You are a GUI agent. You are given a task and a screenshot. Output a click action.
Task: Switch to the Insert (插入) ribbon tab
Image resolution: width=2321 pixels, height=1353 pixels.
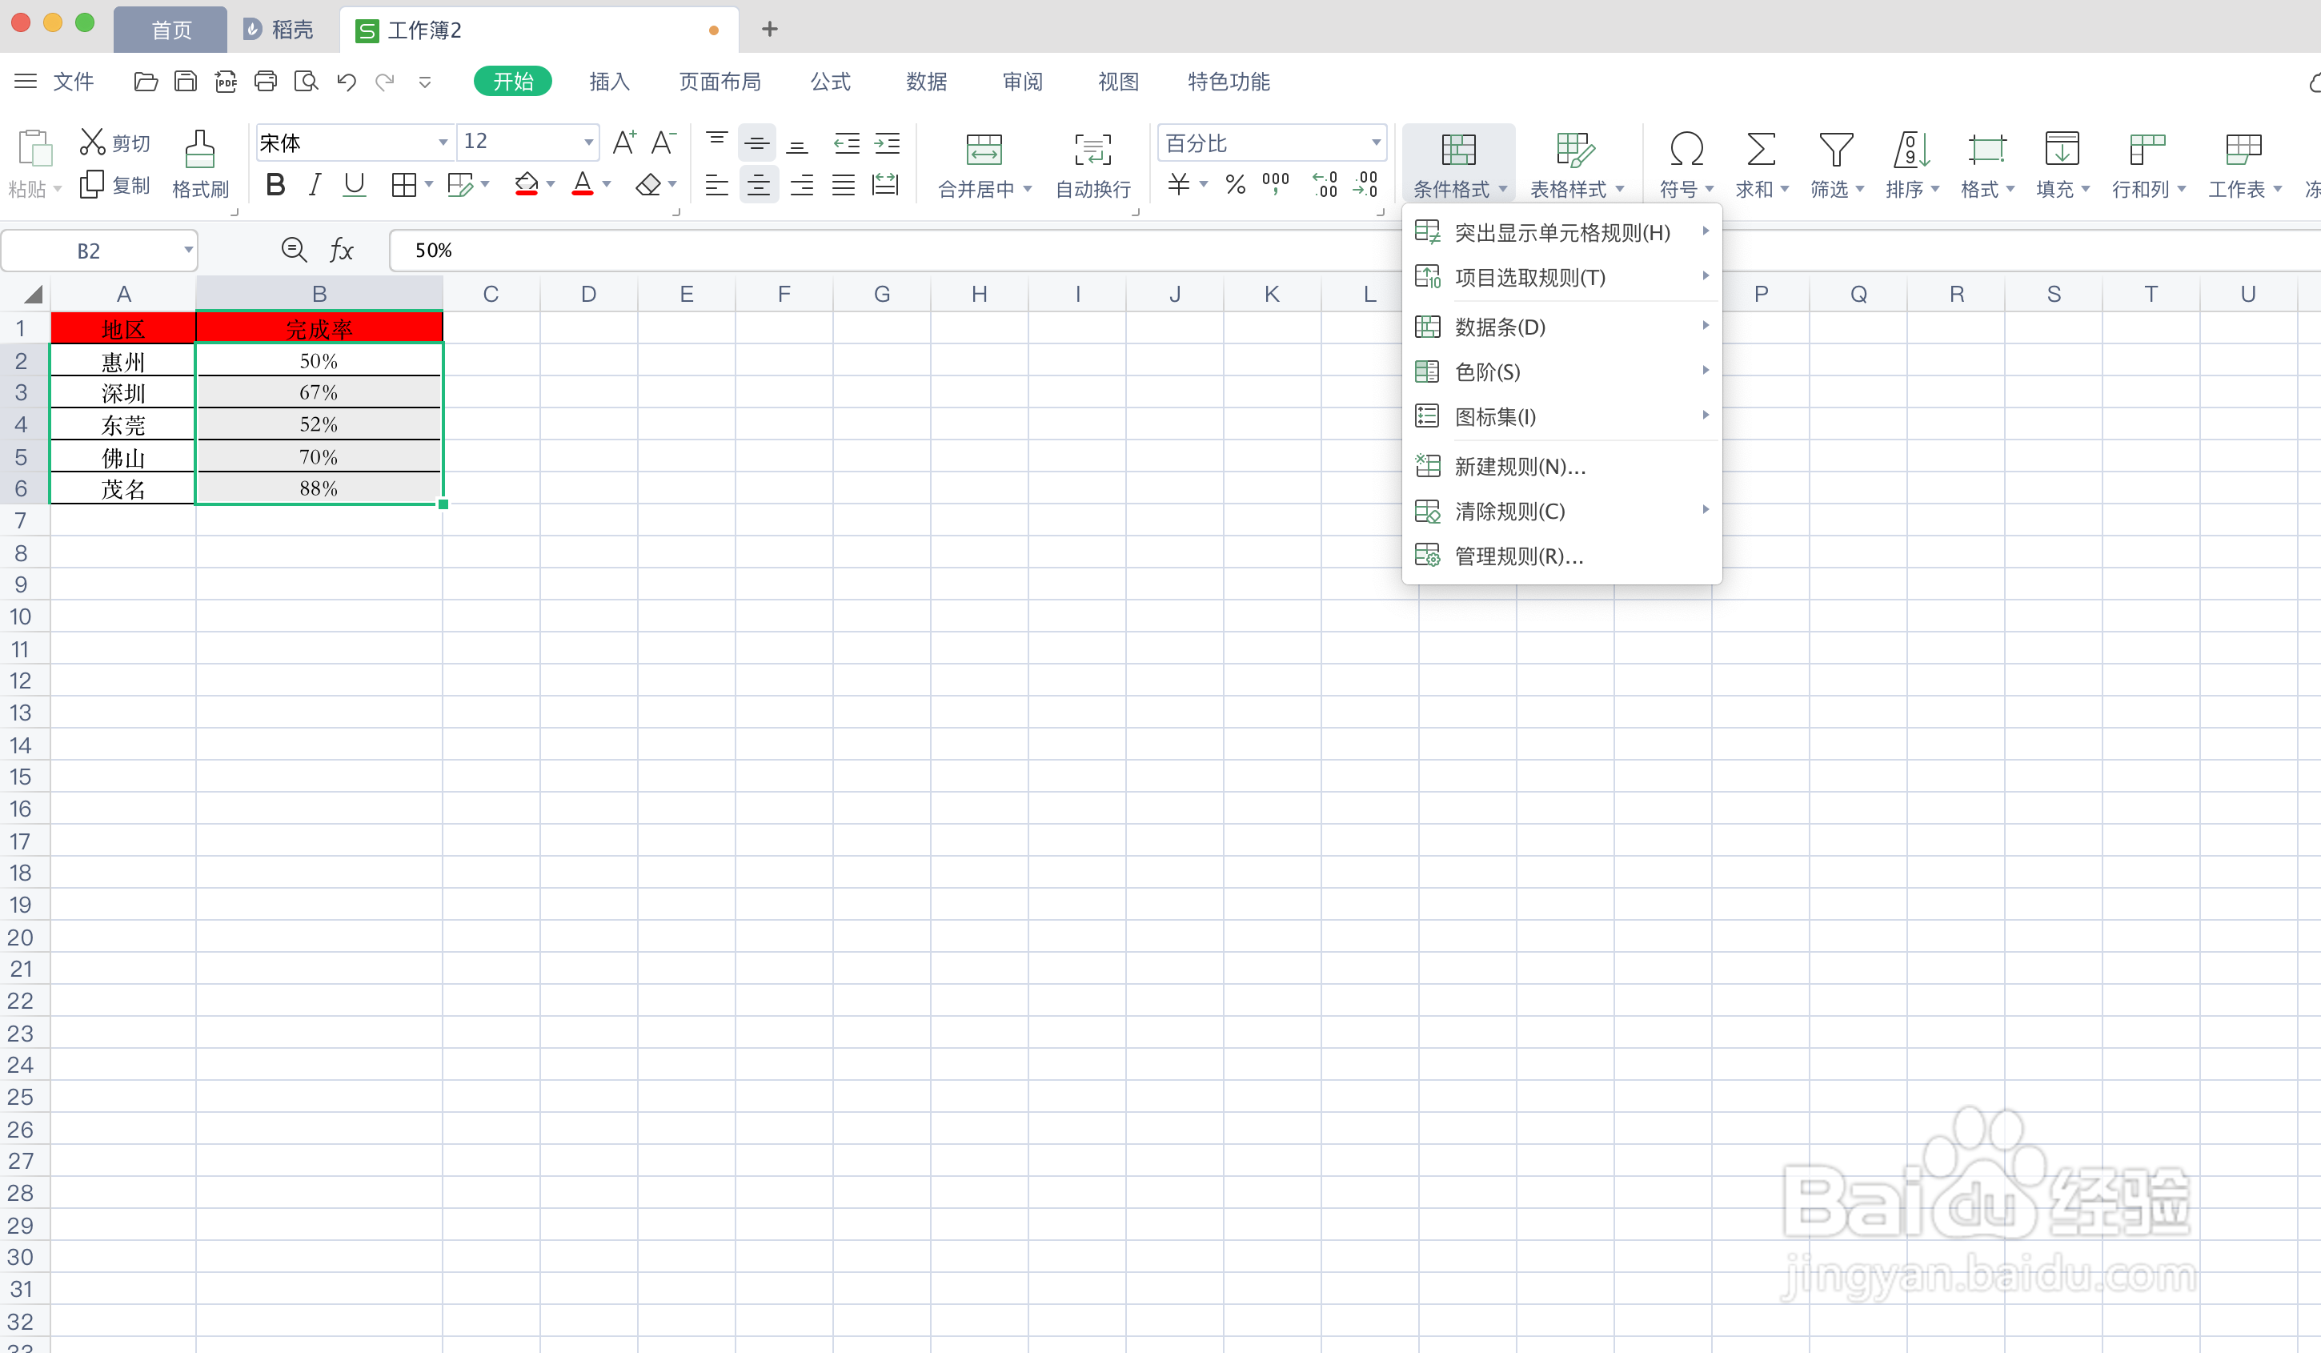[609, 82]
